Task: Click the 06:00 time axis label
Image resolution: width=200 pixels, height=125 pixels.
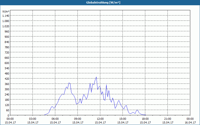Action: click(55, 119)
